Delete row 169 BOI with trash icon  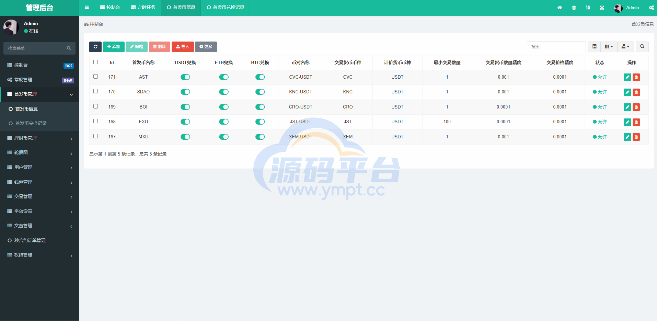coord(636,107)
